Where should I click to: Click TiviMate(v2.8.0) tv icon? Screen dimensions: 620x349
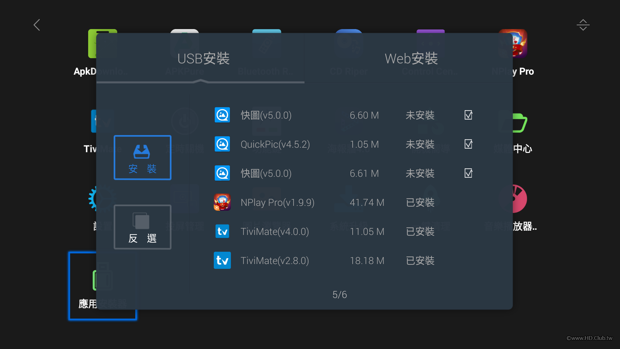(x=222, y=260)
